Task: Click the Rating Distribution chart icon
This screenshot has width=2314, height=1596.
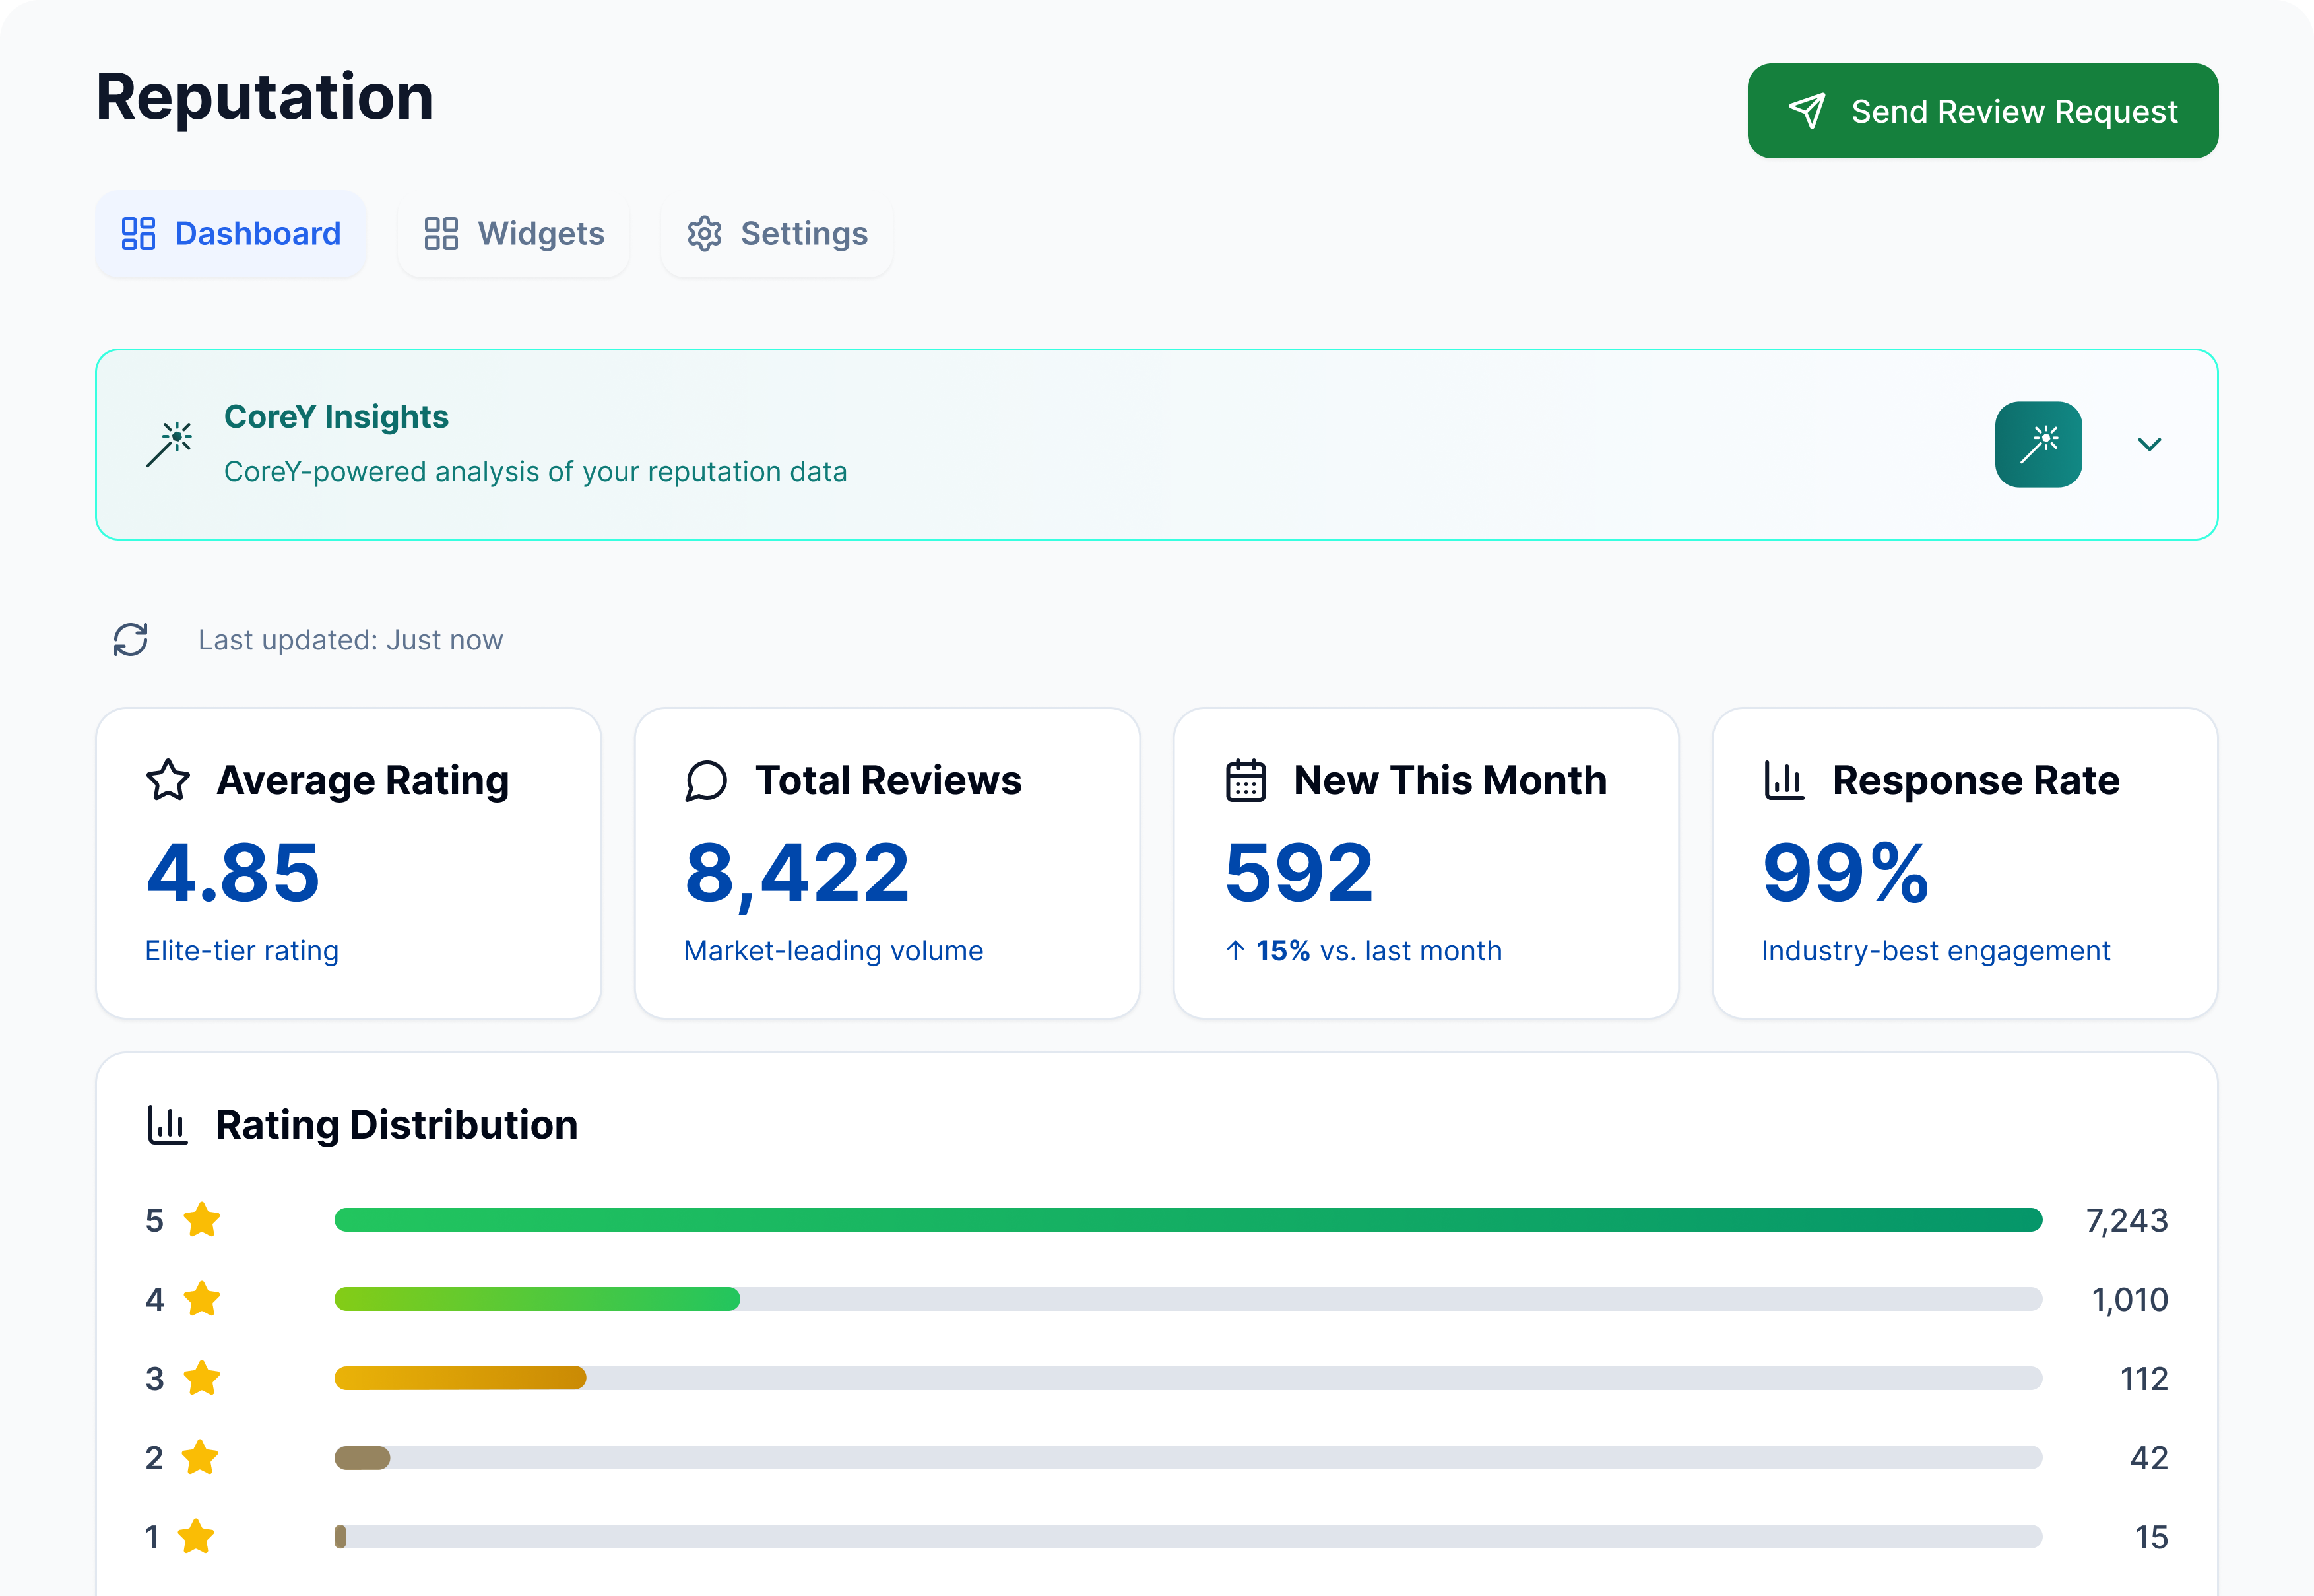Action: point(168,1125)
